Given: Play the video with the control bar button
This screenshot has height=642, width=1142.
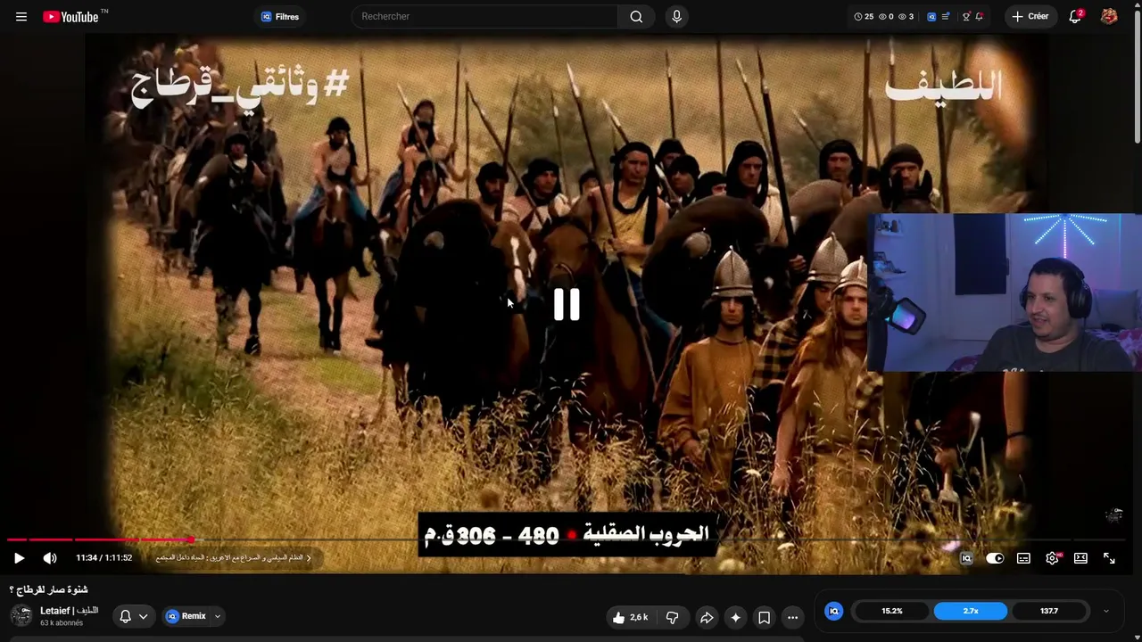Looking at the screenshot, I should pyautogui.click(x=20, y=558).
